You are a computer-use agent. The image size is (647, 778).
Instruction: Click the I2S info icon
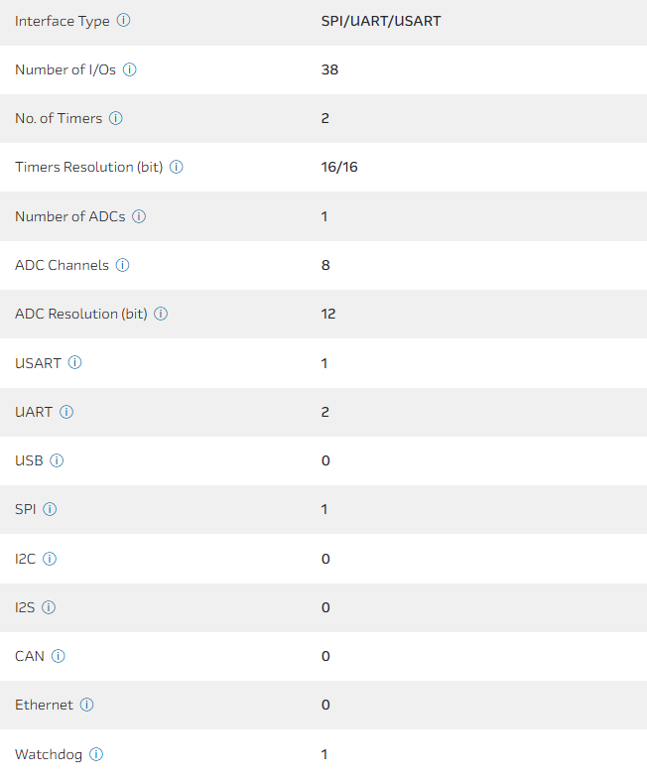[x=49, y=607]
